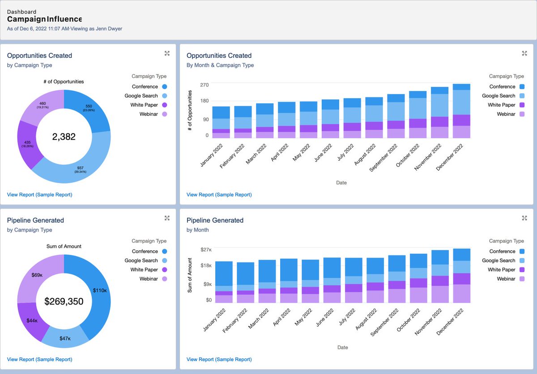Open View Report link under Opportunities by Month chart
The width and height of the screenshot is (537, 374).
(x=219, y=194)
